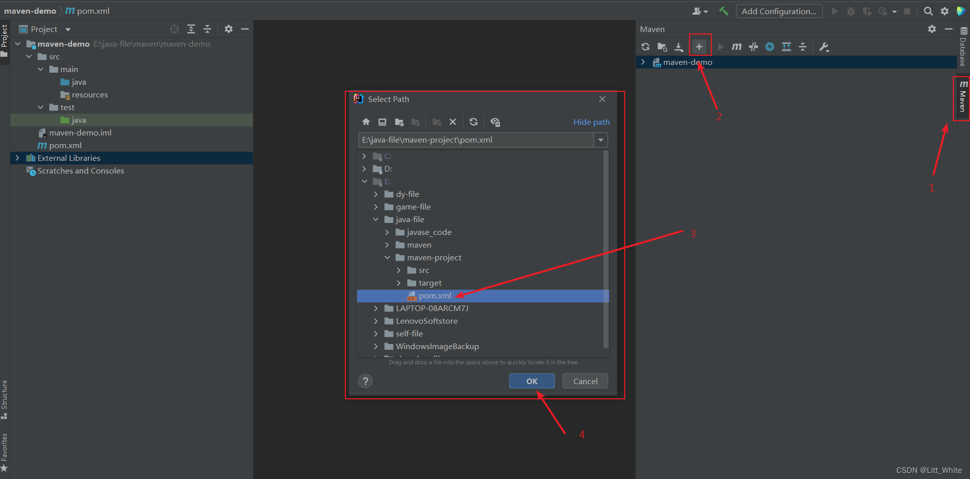Click Delete X icon in Select Path toolbar

click(x=453, y=122)
